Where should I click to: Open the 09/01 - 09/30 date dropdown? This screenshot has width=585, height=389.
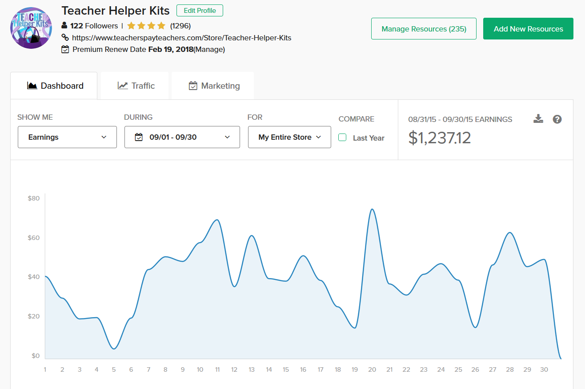[182, 137]
